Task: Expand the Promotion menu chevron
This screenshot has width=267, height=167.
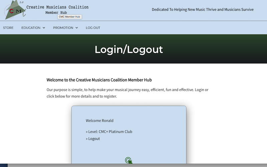Action: (77, 28)
